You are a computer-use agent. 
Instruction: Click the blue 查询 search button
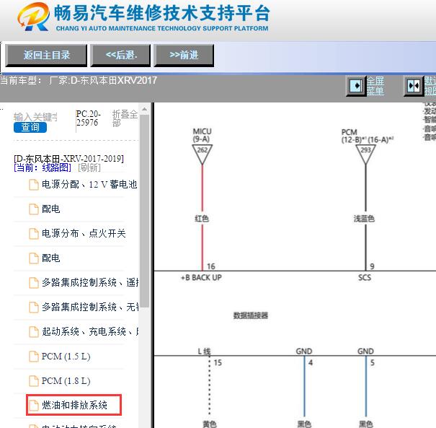tap(30, 127)
